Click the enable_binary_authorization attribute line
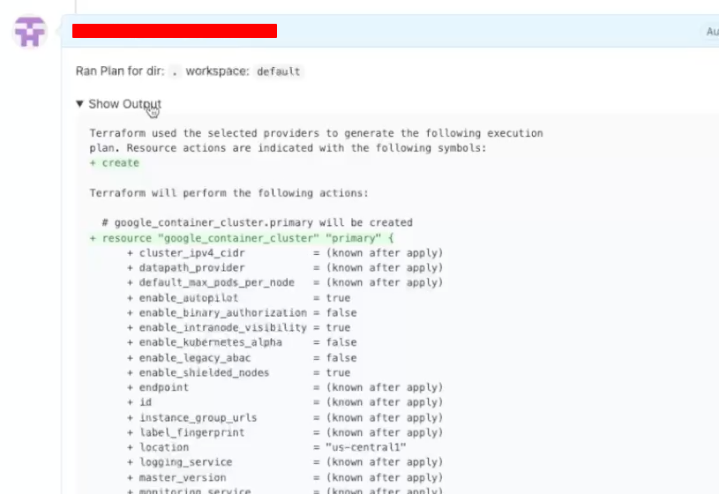This screenshot has height=494, width=719. coord(242,313)
